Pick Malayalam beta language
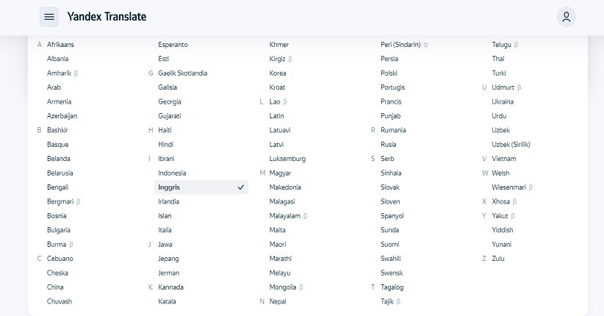Screen dimensions: 604x316 coord(288,216)
